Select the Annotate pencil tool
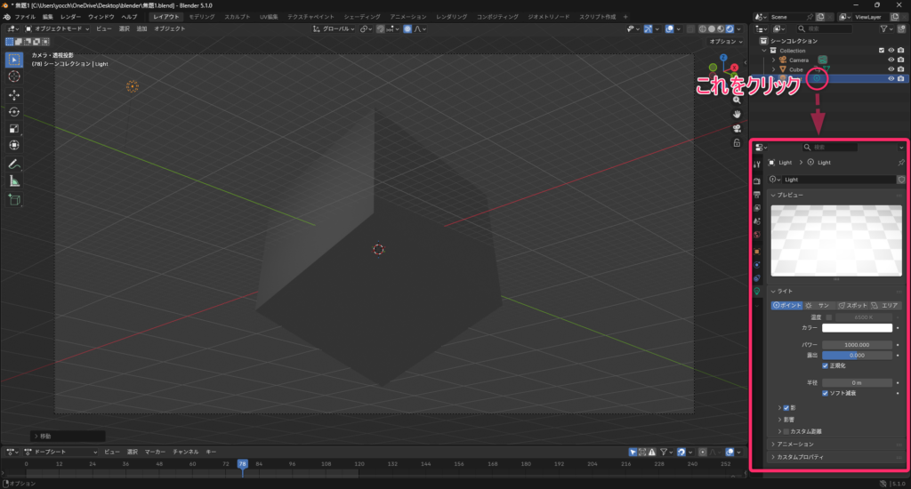This screenshot has height=489, width=911. click(14, 164)
